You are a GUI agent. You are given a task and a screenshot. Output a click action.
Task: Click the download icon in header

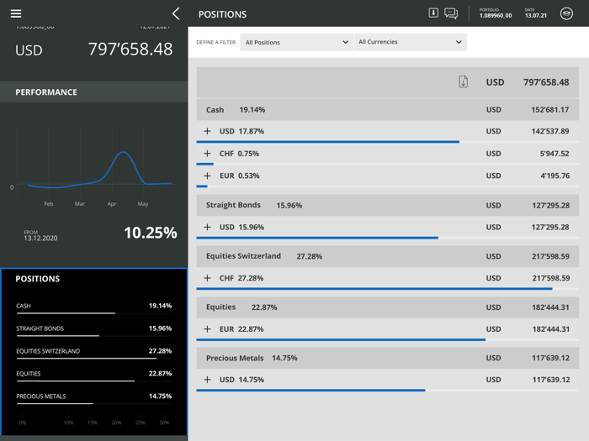[433, 13]
